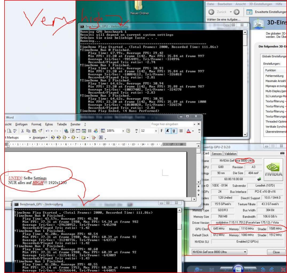Open Neuer Ordner folder on desktop
The width and height of the screenshot is (287, 273).
(139, 8)
